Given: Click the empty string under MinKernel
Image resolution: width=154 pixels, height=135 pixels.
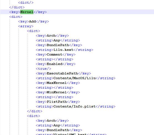Looking at the screenshot, I should click(55, 97).
